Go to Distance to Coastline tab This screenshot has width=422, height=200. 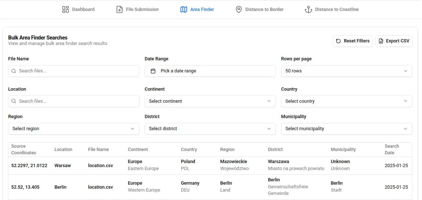[x=336, y=10]
